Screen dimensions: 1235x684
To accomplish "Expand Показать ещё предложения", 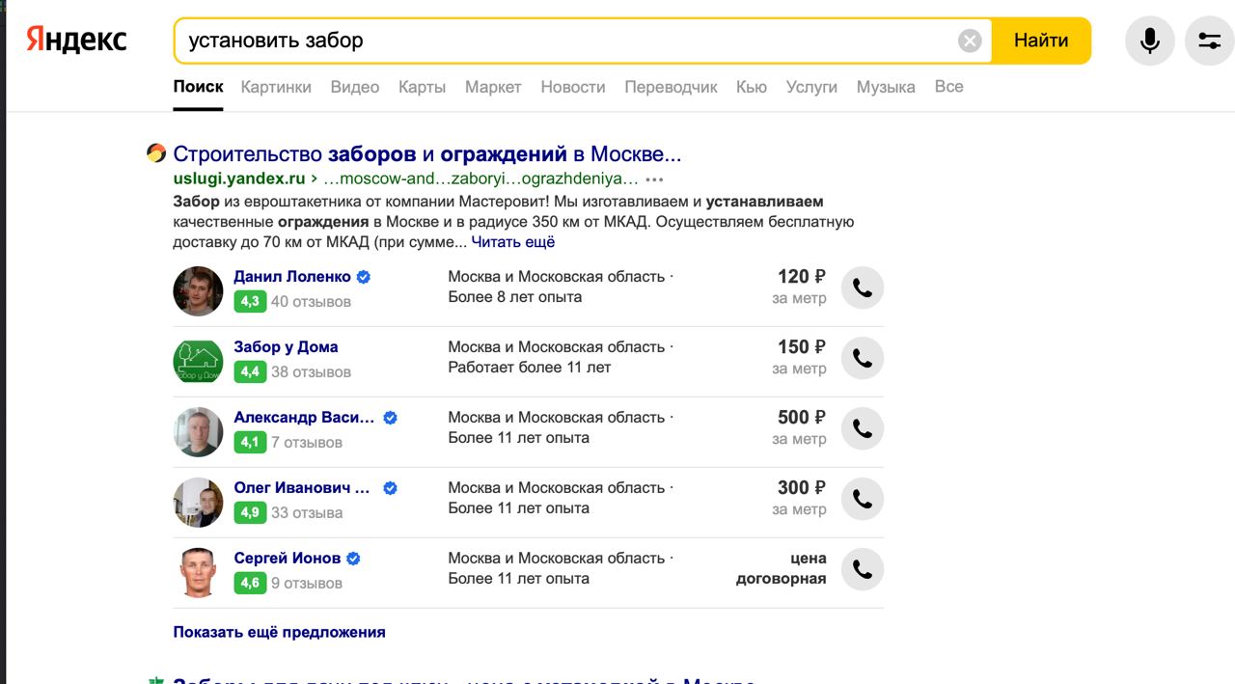I will (279, 632).
